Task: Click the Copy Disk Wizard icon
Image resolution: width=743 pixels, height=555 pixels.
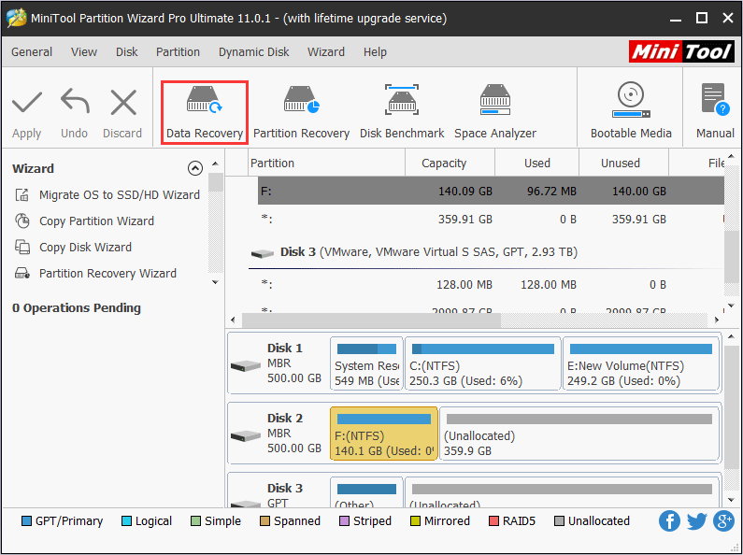Action: click(22, 247)
